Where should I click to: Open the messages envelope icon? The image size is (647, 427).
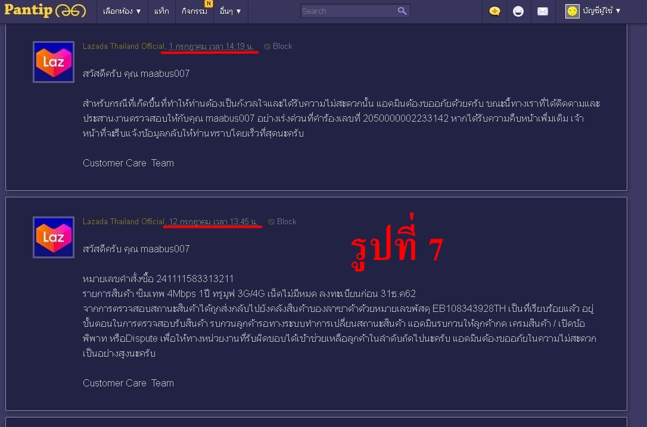tap(543, 11)
